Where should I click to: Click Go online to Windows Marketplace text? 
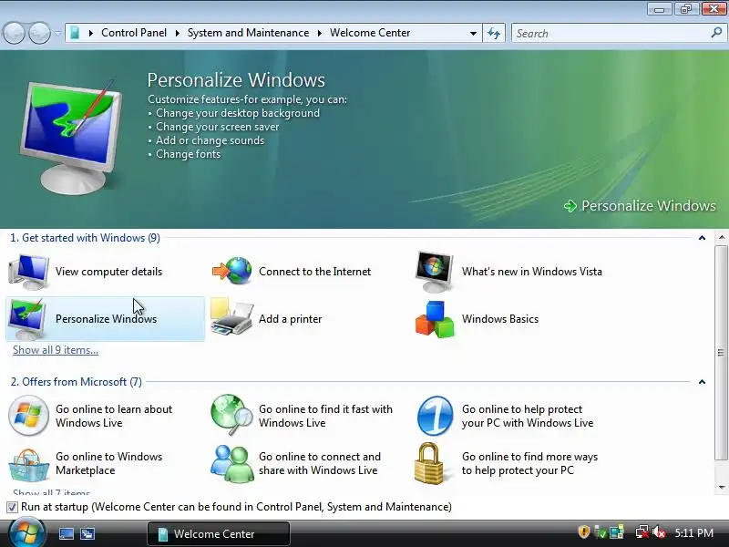pyautogui.click(x=108, y=463)
